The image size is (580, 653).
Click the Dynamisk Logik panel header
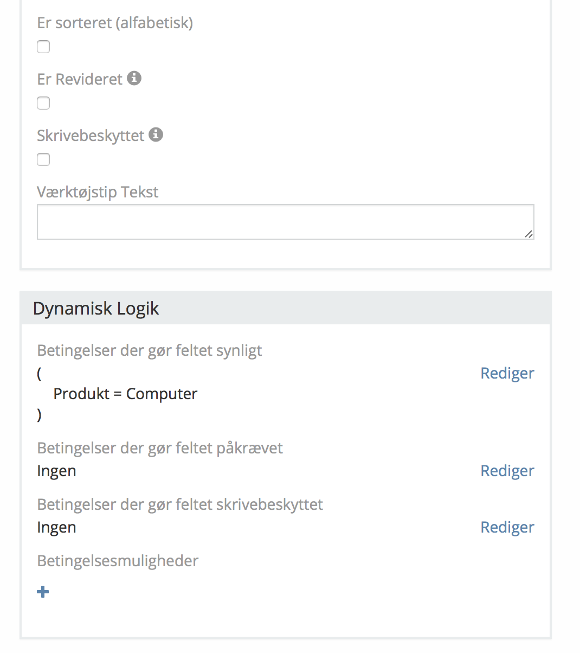pyautogui.click(x=285, y=308)
